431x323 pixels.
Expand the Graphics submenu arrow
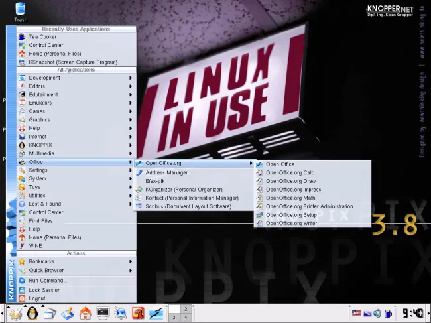click(x=131, y=120)
